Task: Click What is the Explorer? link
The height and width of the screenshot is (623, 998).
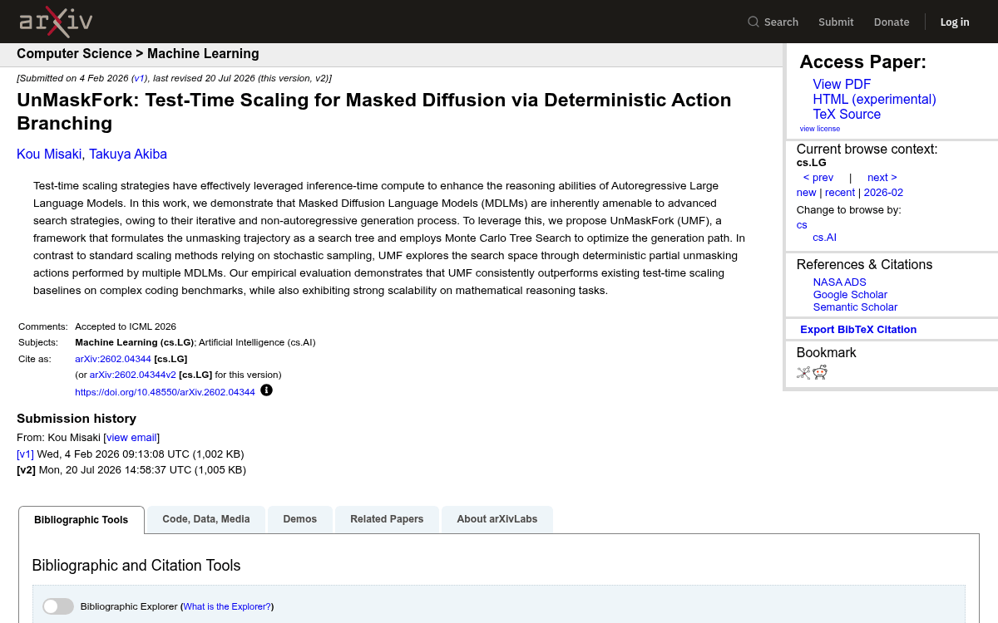Action: (227, 607)
